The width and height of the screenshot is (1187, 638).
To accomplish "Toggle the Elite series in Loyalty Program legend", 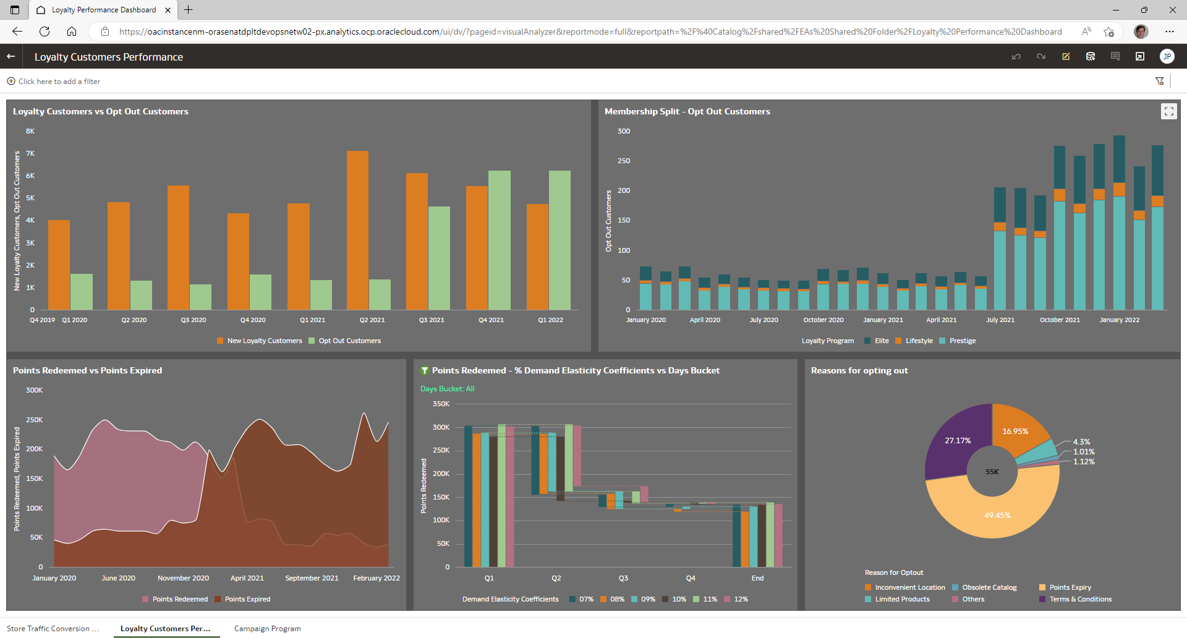I will pos(876,341).
